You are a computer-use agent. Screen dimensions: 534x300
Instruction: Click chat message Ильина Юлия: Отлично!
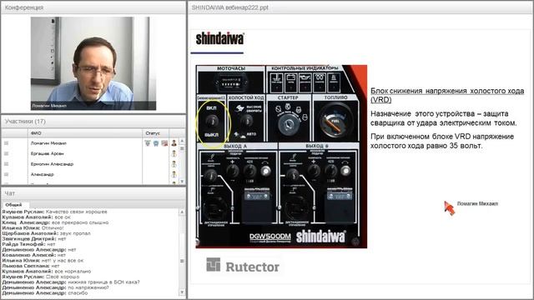(33, 227)
